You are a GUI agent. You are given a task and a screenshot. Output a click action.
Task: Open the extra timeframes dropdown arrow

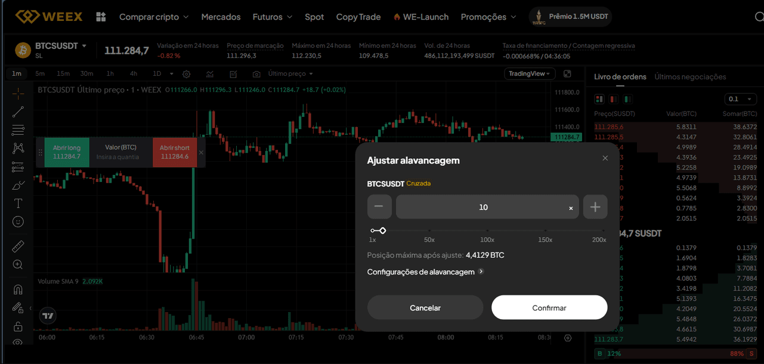(x=171, y=73)
